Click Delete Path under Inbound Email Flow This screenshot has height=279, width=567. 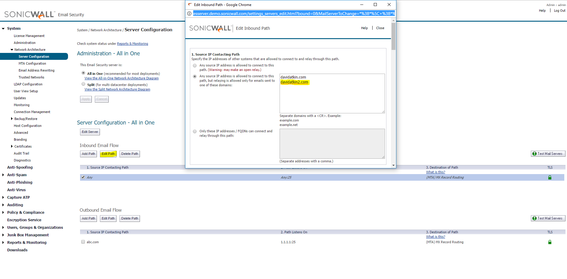click(x=130, y=154)
